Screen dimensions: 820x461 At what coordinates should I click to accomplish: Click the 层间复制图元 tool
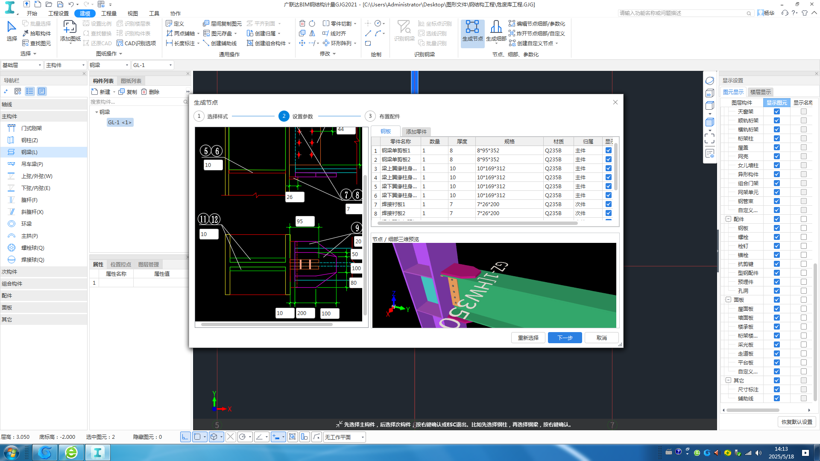click(222, 23)
